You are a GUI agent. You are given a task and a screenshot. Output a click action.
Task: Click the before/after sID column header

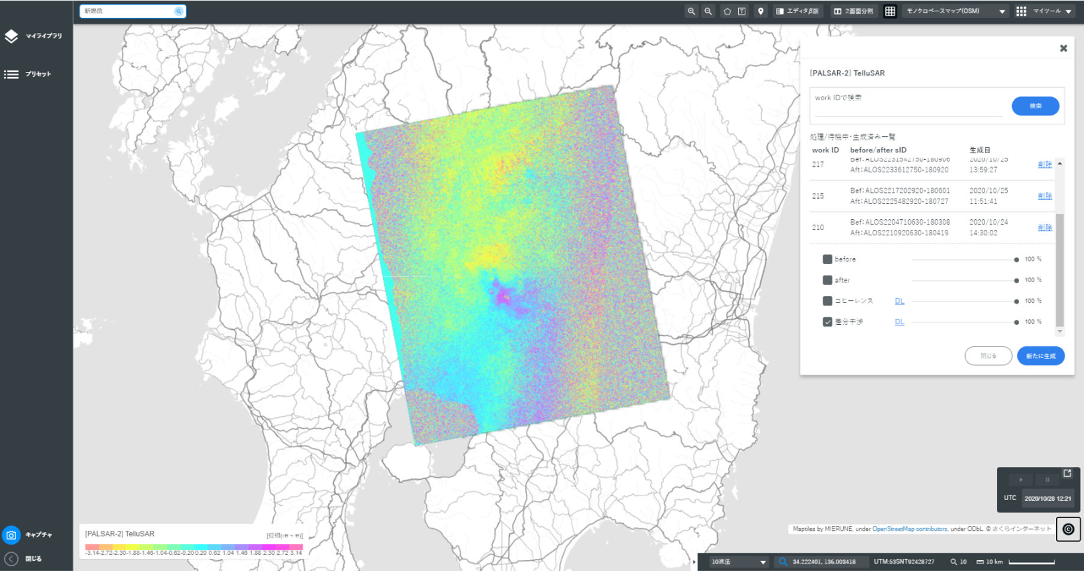(878, 150)
